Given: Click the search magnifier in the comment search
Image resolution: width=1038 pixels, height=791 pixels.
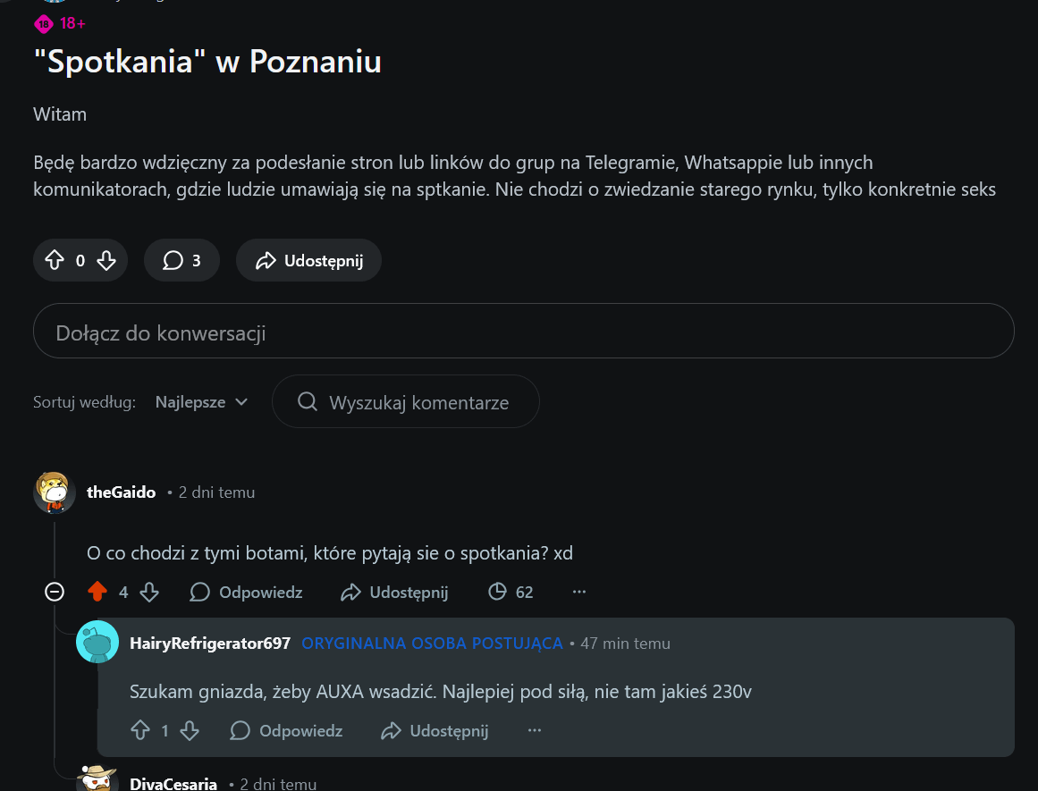Looking at the screenshot, I should pyautogui.click(x=307, y=401).
